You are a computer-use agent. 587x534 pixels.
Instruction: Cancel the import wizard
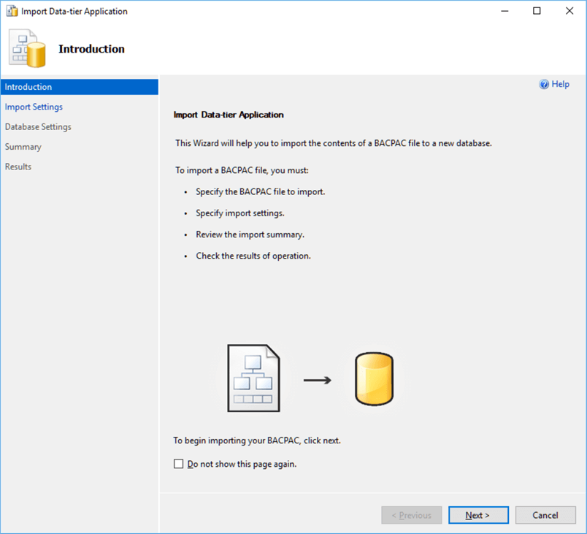coord(545,515)
